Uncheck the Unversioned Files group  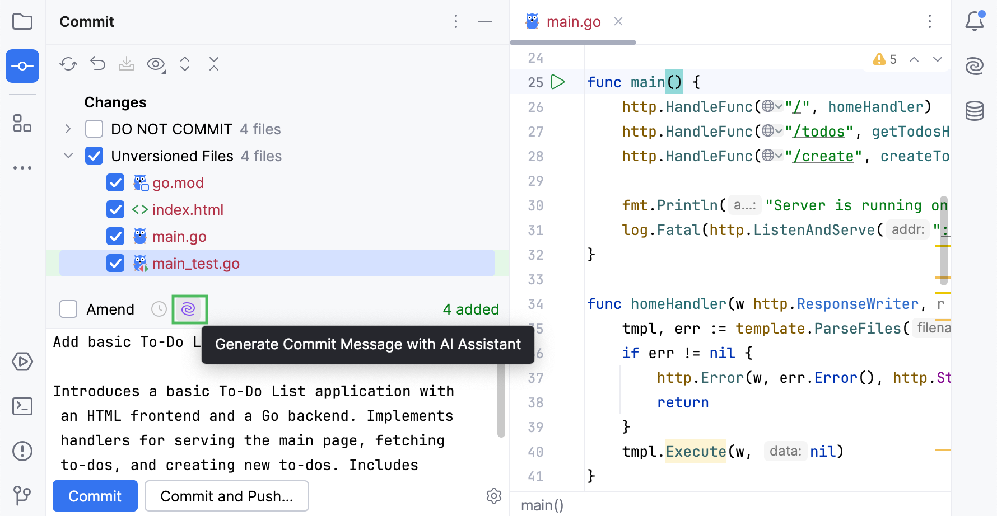94,156
